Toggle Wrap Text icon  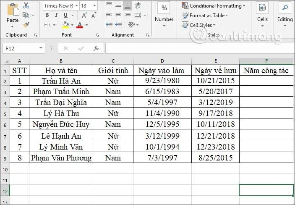click(x=138, y=5)
